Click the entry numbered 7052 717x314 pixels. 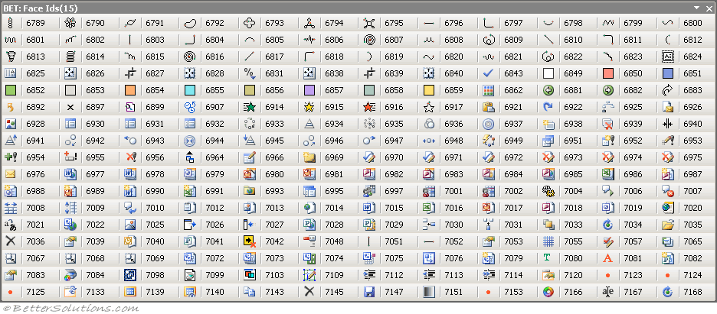(453, 241)
